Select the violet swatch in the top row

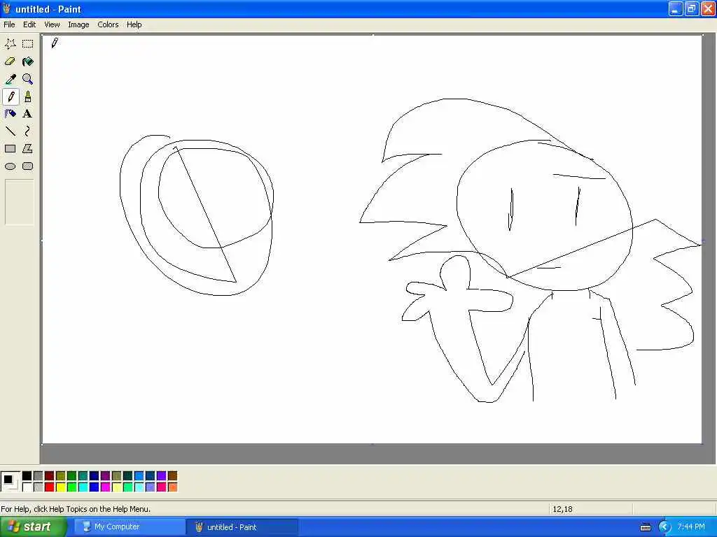[x=161, y=476]
